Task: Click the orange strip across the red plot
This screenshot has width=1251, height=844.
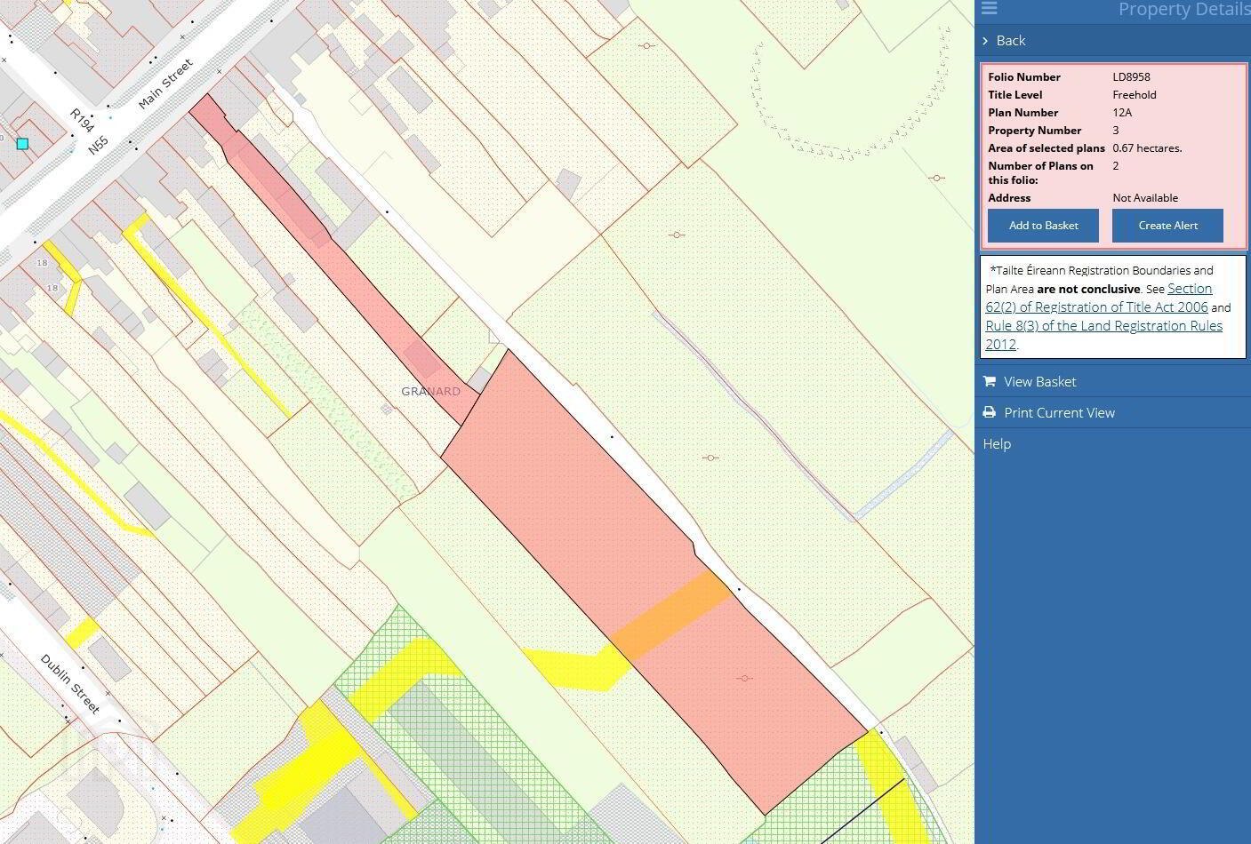Action: [x=672, y=616]
